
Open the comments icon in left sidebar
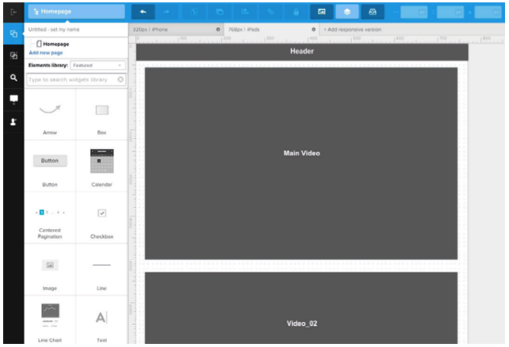(x=14, y=100)
